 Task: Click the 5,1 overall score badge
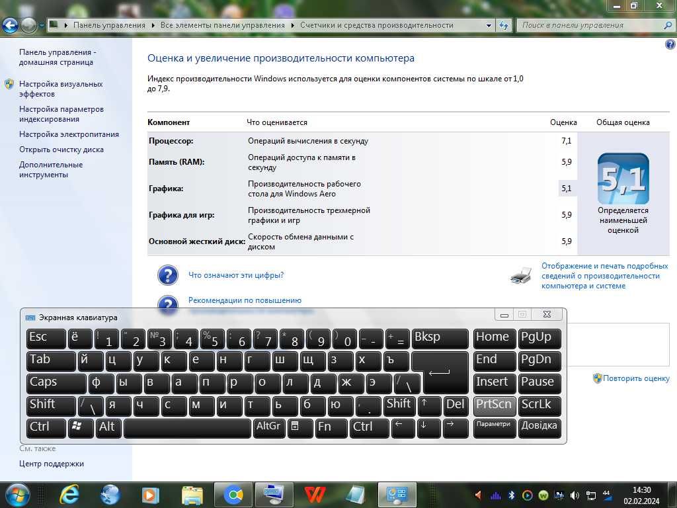[623, 179]
